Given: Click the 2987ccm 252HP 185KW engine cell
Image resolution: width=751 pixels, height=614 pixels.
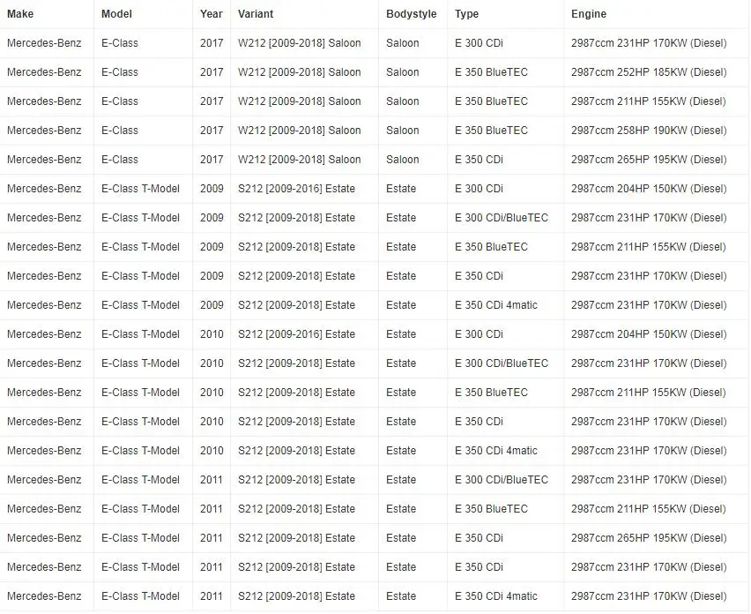Looking at the screenshot, I should tap(649, 72).
